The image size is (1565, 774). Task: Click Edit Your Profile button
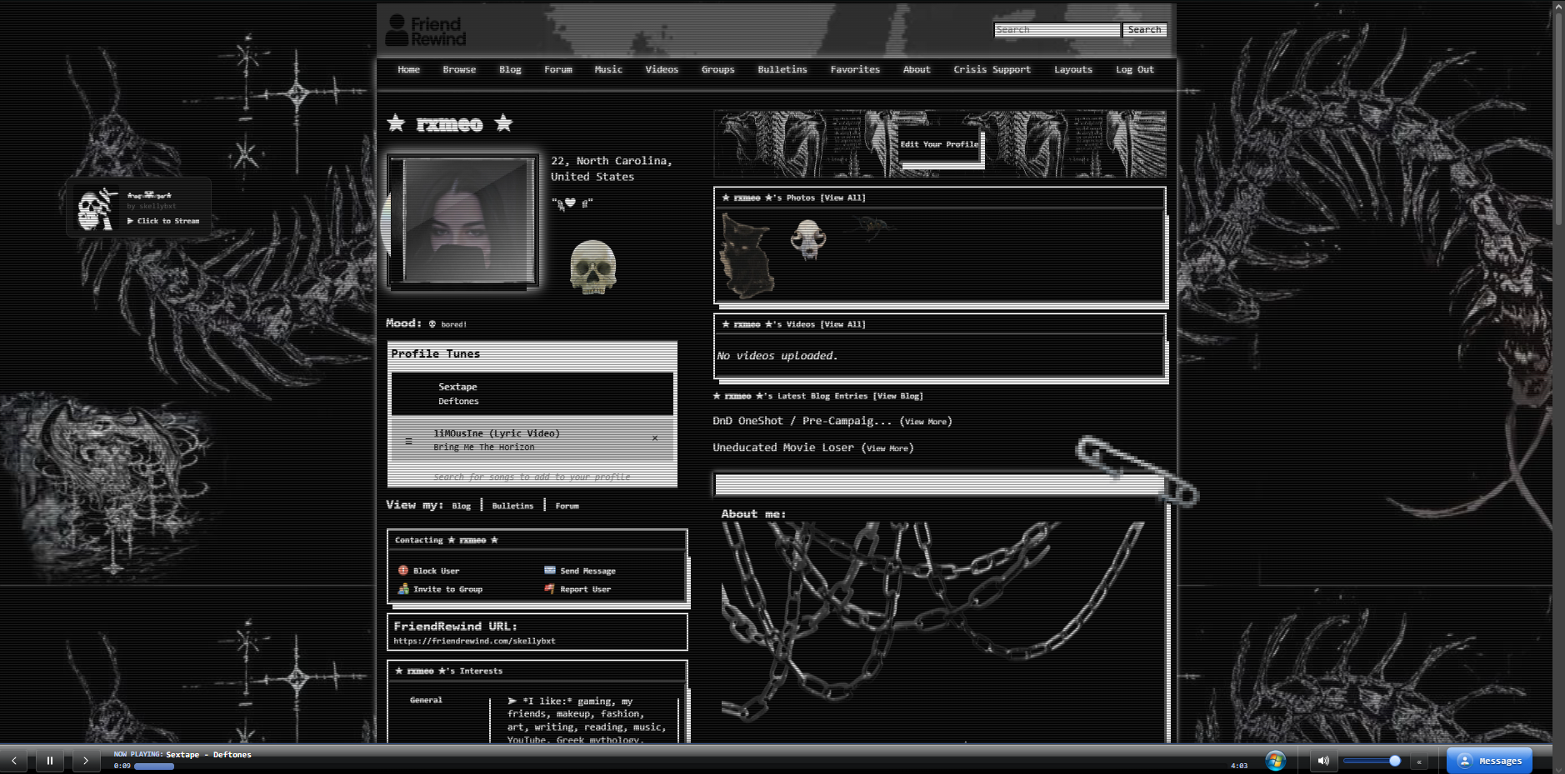[x=939, y=144]
